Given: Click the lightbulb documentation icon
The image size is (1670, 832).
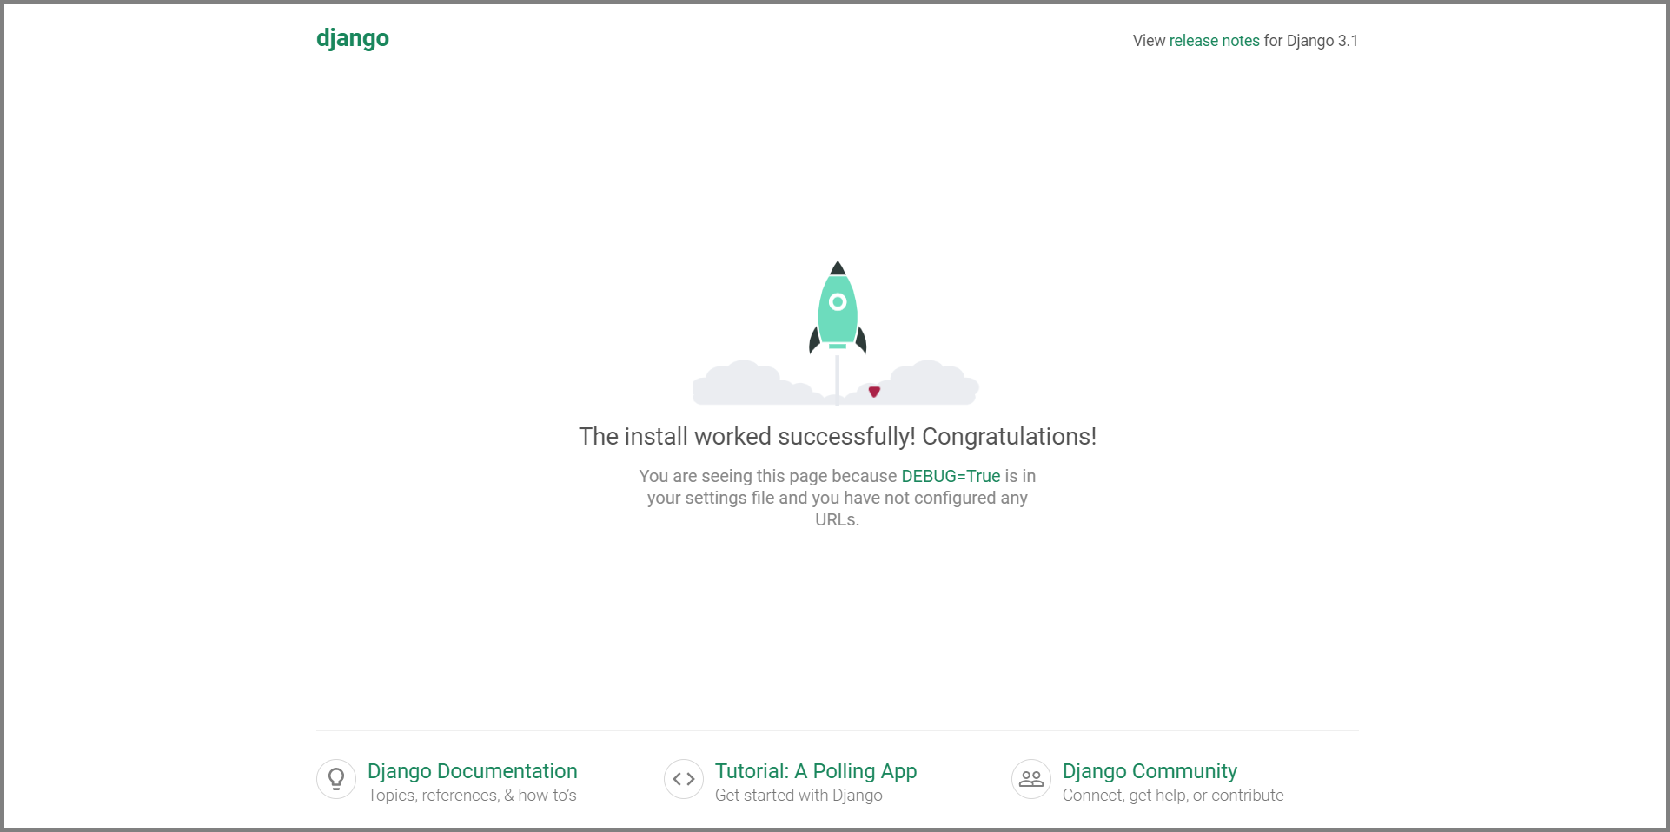Looking at the screenshot, I should (336, 779).
